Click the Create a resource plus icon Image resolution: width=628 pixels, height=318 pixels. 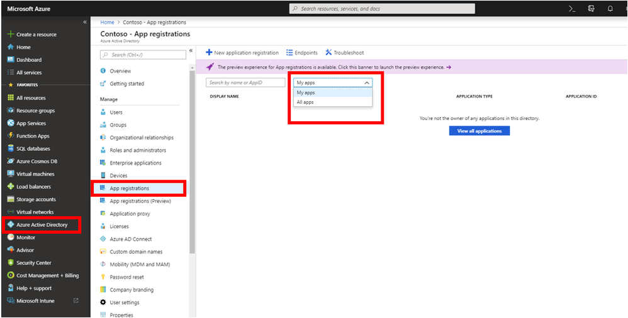point(11,35)
